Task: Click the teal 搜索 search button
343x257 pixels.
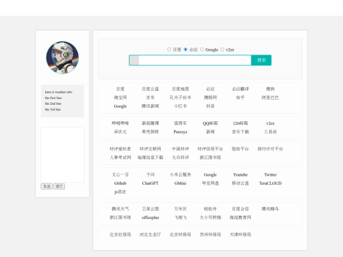Action: pyautogui.click(x=261, y=60)
